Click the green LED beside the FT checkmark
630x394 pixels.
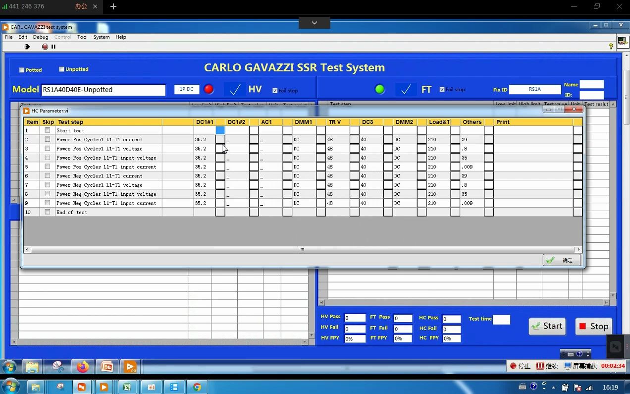pyautogui.click(x=380, y=89)
